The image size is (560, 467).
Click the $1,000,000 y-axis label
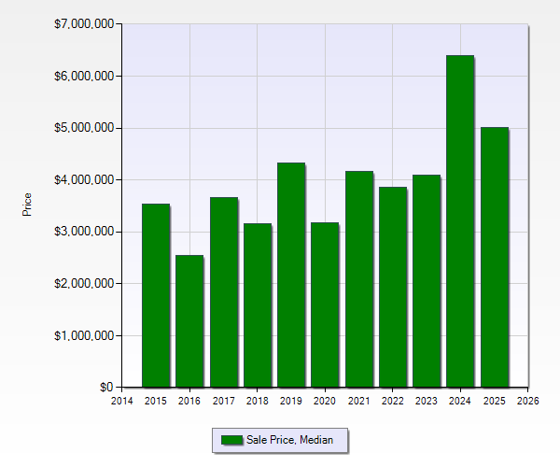pos(82,335)
